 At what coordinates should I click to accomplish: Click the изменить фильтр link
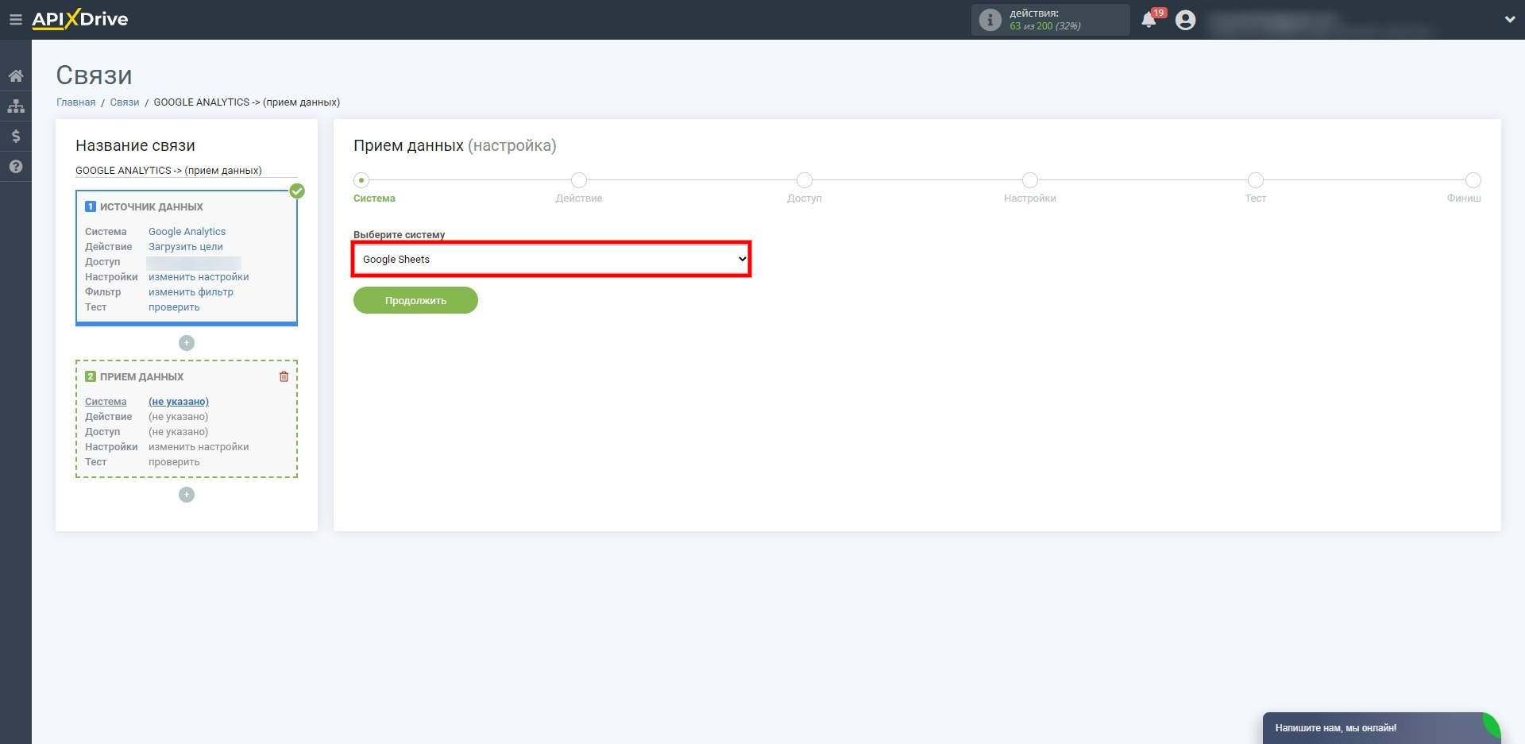coord(191,292)
